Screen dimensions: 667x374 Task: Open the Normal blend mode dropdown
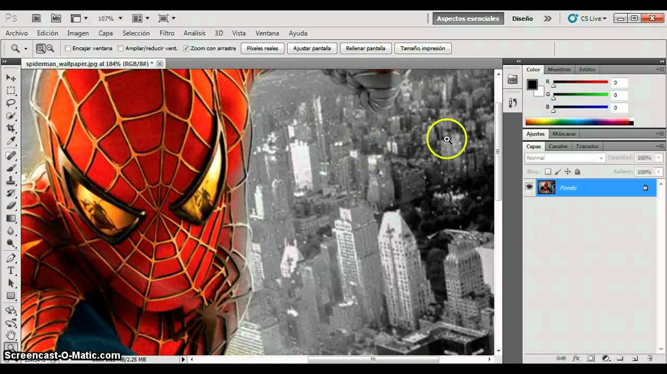(565, 158)
